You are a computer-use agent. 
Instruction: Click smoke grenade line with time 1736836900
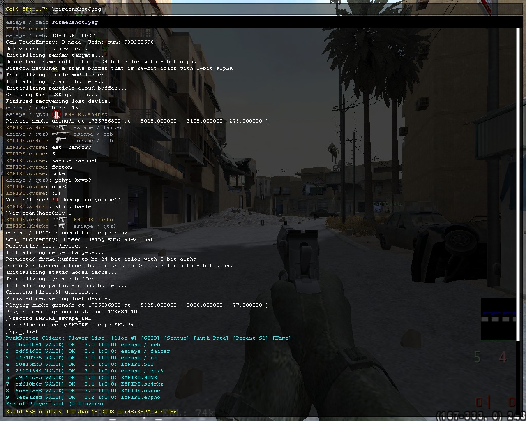(x=137, y=305)
